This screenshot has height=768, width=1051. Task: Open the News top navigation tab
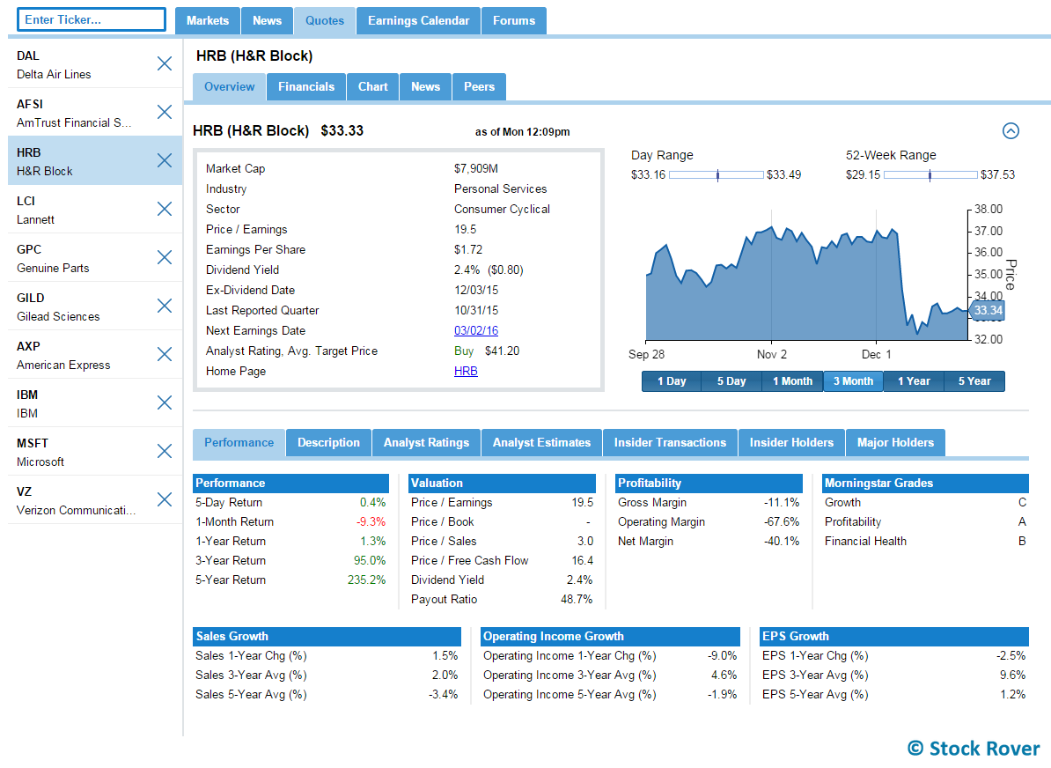pyautogui.click(x=267, y=21)
